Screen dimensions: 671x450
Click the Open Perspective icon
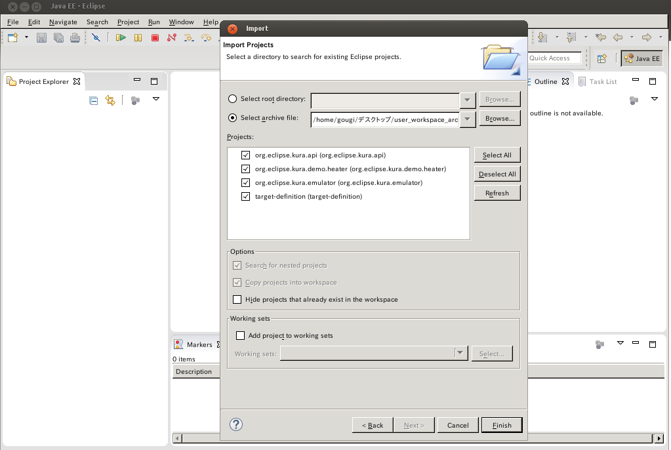(x=602, y=58)
